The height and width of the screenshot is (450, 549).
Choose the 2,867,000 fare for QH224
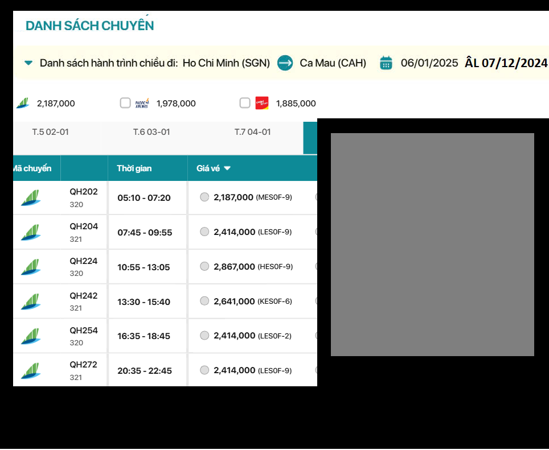pyautogui.click(x=204, y=266)
